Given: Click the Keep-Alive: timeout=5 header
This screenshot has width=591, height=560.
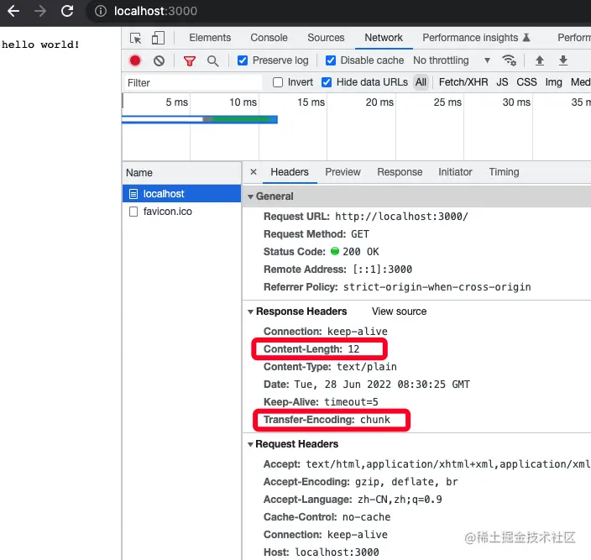Looking at the screenshot, I should pyautogui.click(x=321, y=401).
